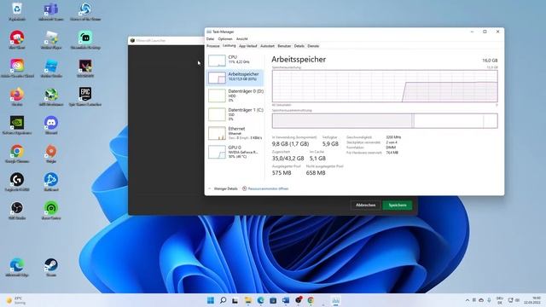Click the 575 MB paged pool value
546x307 pixels.
(x=282, y=173)
